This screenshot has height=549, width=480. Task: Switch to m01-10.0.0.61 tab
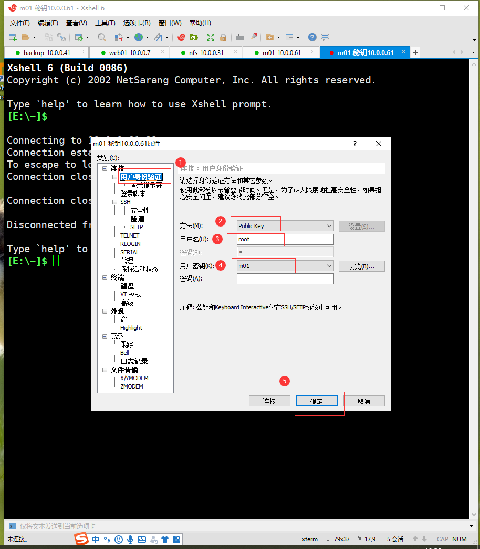tap(281, 53)
